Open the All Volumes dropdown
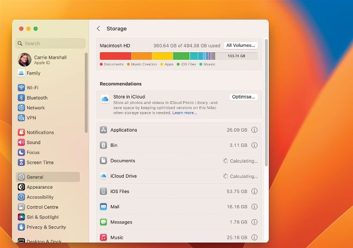This screenshot has height=248, width=353. pos(241,45)
